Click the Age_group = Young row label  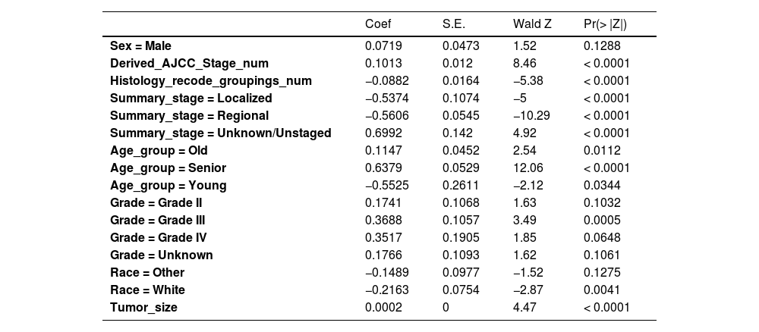point(168,186)
